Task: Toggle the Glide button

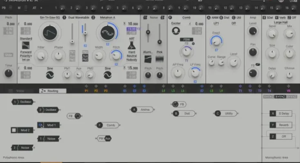Action: coord(8,55)
